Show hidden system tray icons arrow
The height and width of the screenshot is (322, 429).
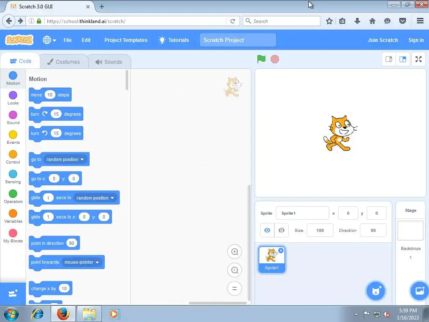[x=356, y=314]
